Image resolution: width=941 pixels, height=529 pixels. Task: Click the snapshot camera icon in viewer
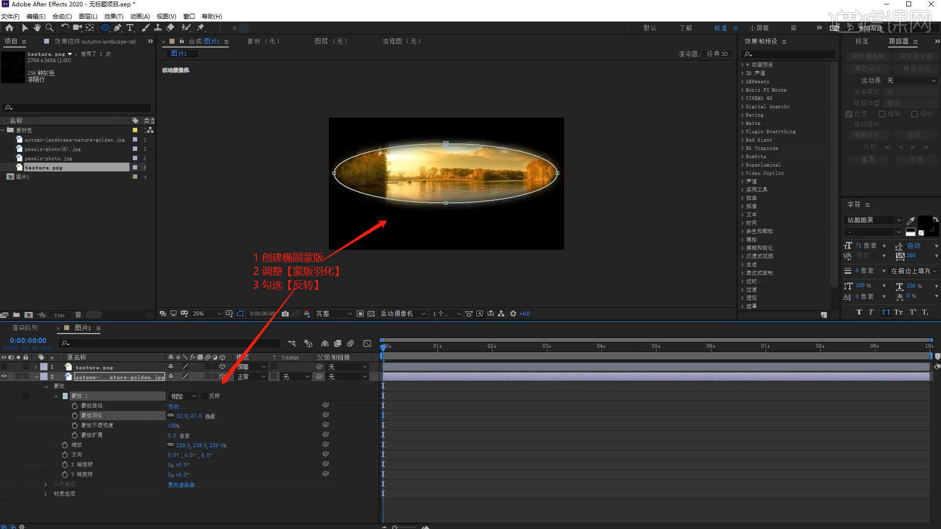pos(285,313)
